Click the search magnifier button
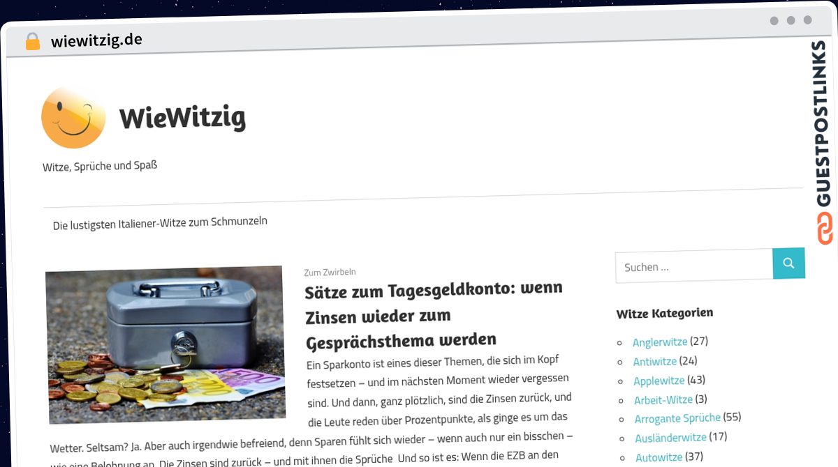The height and width of the screenshot is (467, 838). pyautogui.click(x=788, y=263)
